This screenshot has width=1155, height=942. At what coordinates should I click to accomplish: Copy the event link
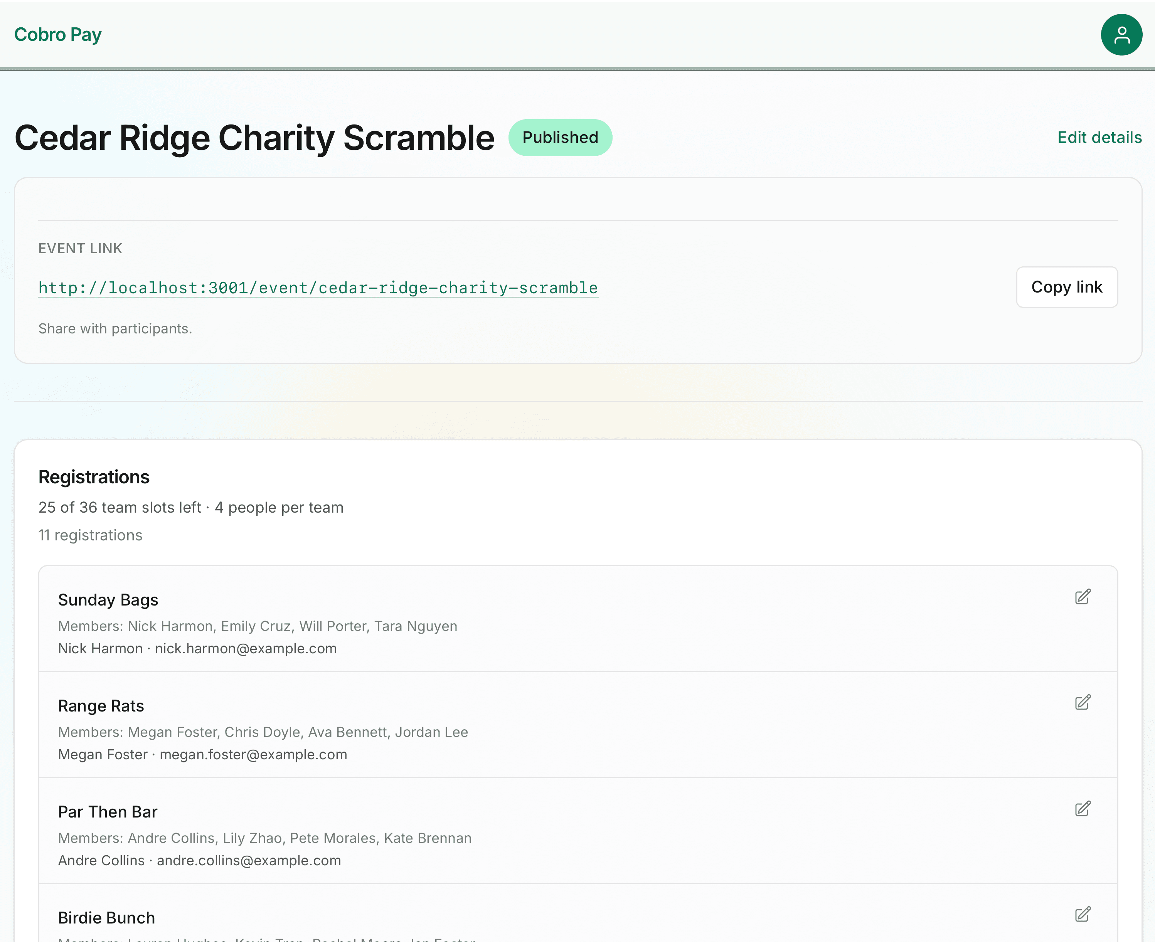click(1067, 287)
